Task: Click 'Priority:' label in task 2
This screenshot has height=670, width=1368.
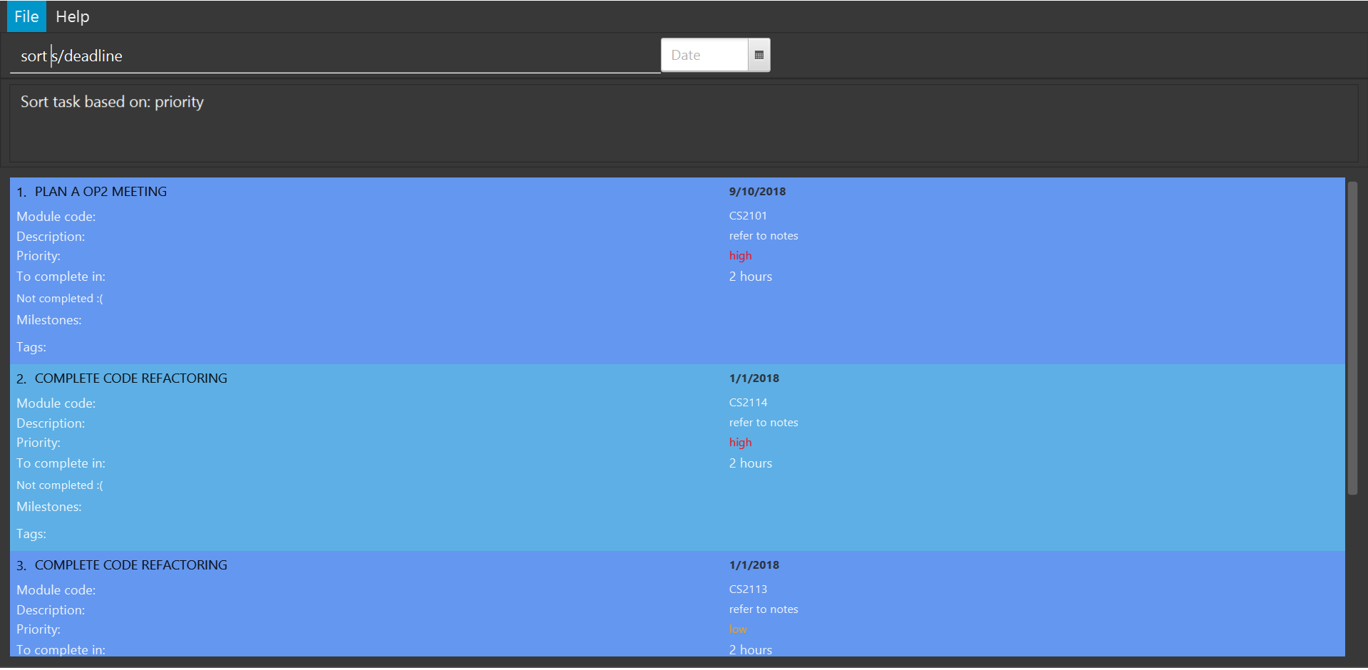Action: coord(38,443)
